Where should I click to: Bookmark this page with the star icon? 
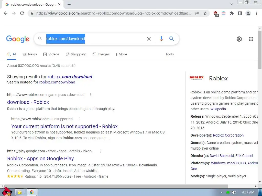[x=205, y=13]
